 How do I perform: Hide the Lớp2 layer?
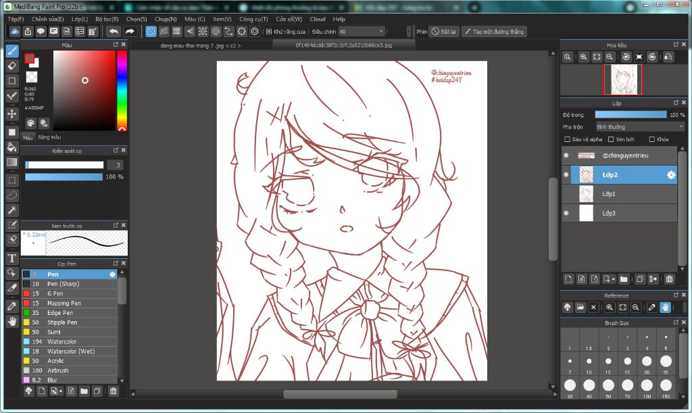pos(566,174)
